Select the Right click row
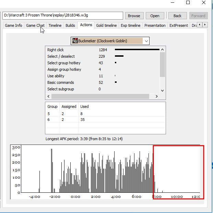 coord(103,50)
